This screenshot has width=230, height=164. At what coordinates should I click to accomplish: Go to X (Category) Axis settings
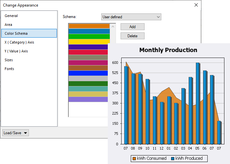click(19, 42)
